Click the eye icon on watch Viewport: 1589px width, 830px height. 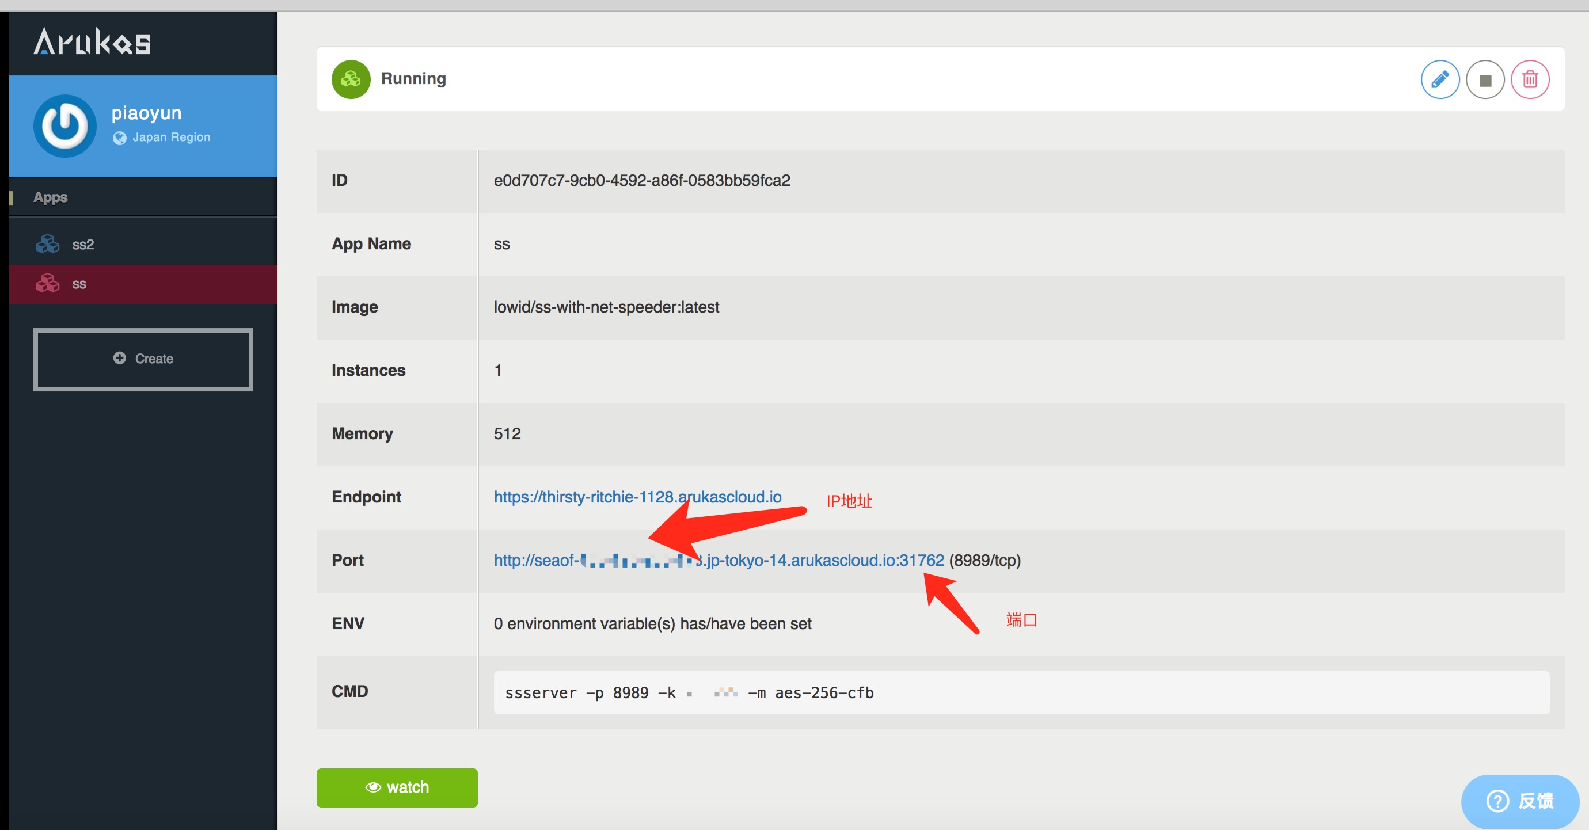[372, 787]
